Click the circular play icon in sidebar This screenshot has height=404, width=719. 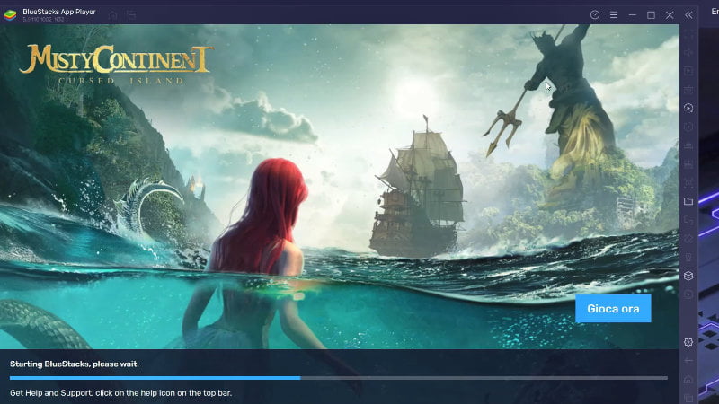point(688,108)
